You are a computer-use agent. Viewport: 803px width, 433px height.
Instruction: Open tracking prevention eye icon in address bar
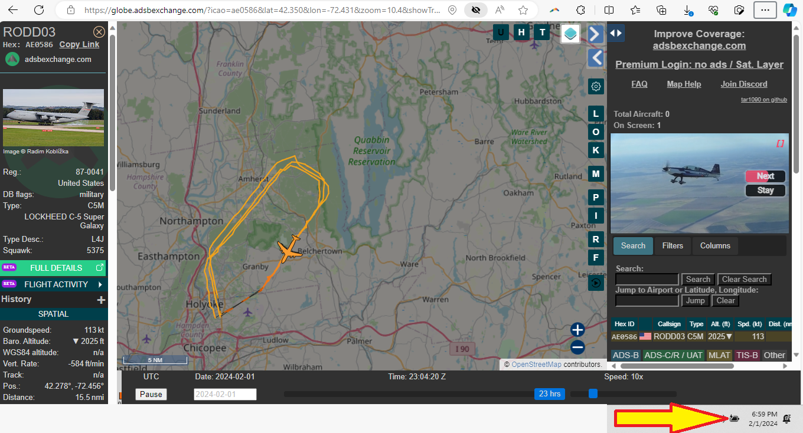[475, 10]
